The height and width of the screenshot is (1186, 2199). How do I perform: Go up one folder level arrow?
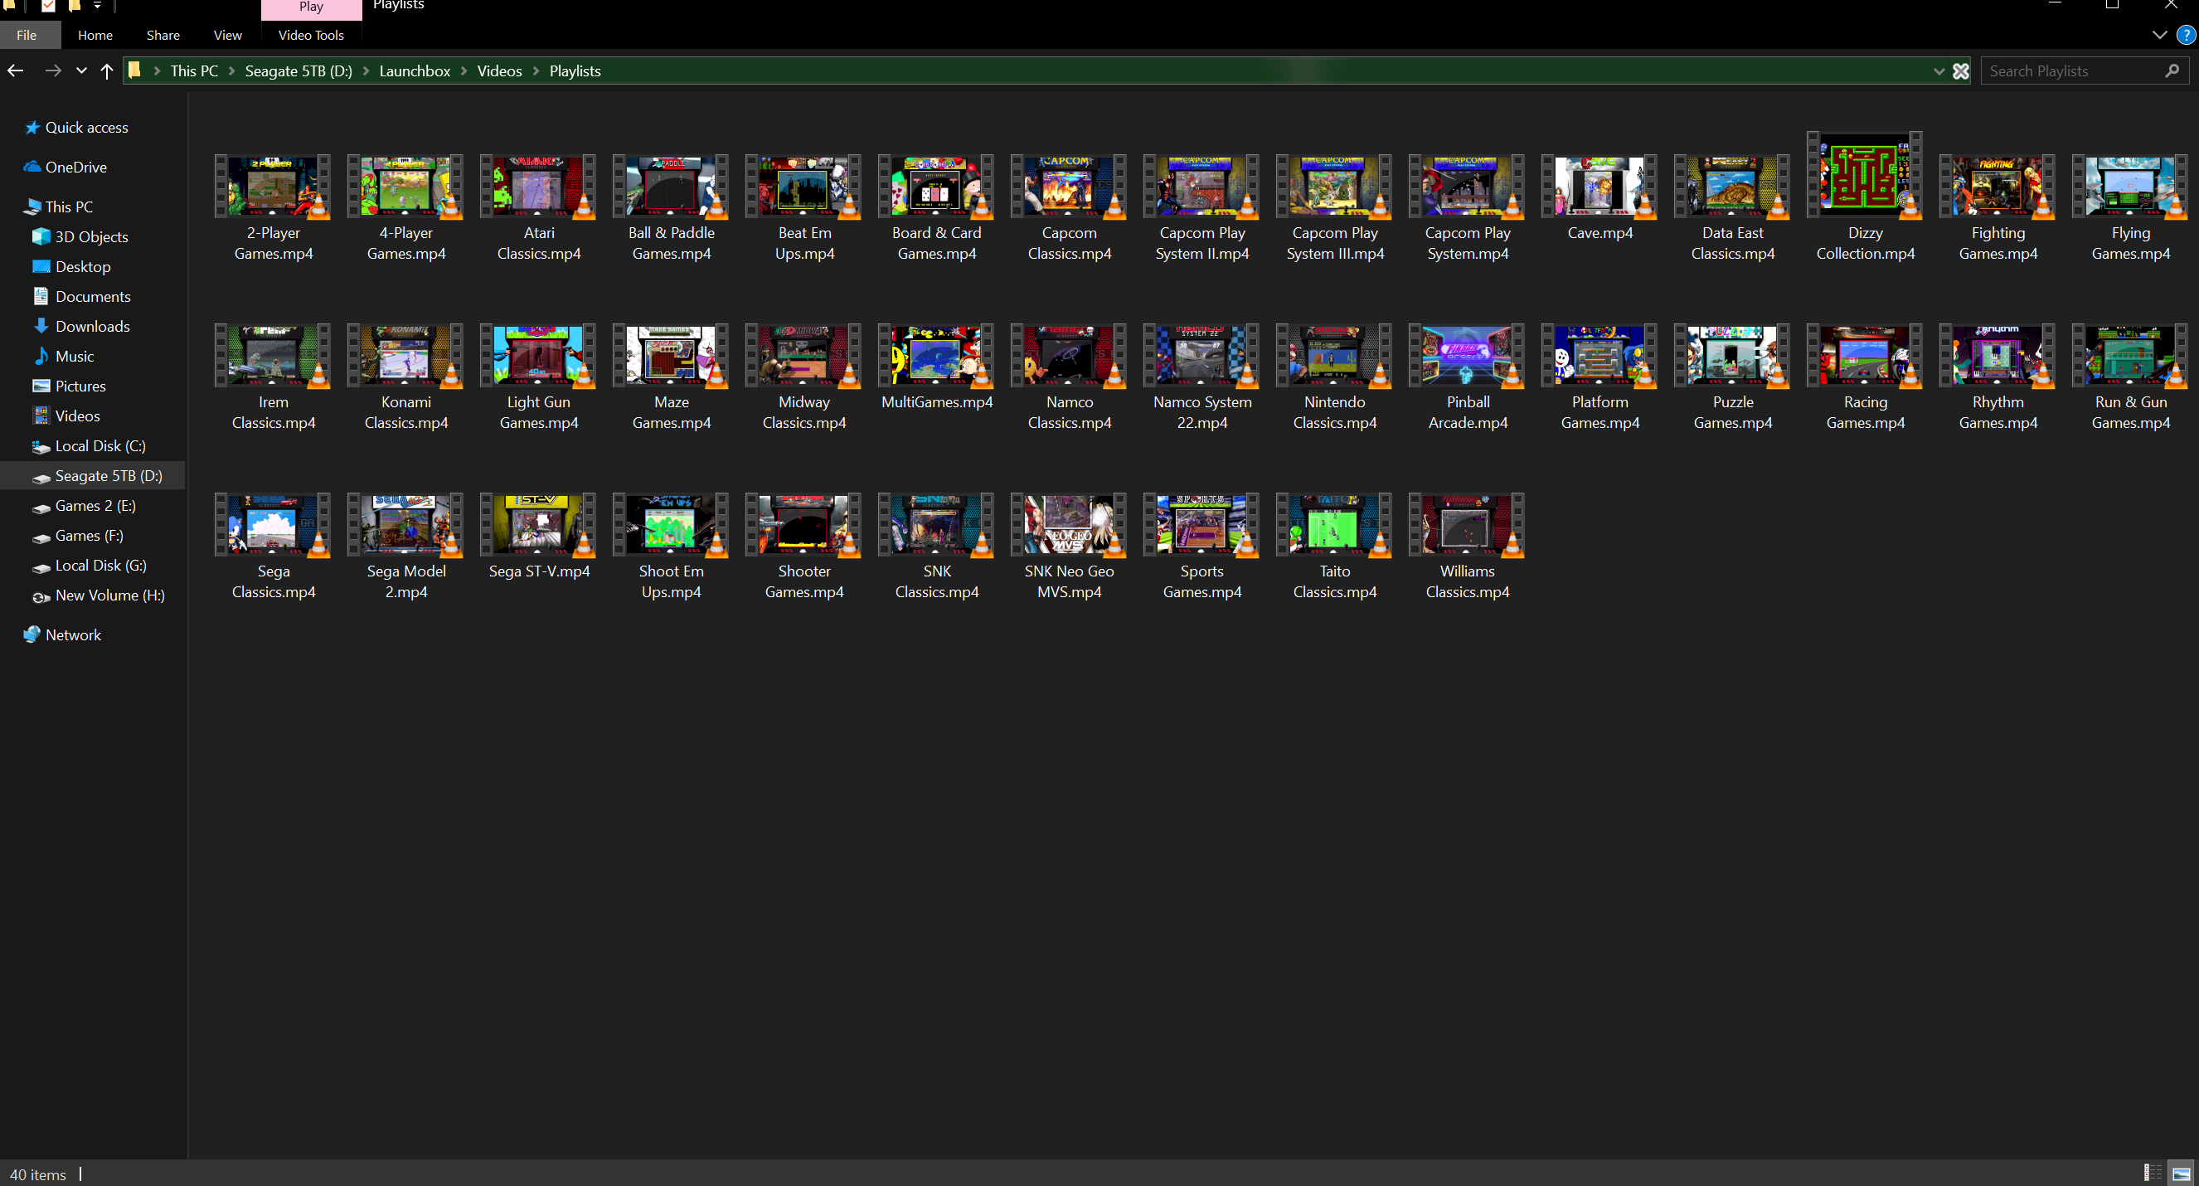click(107, 70)
